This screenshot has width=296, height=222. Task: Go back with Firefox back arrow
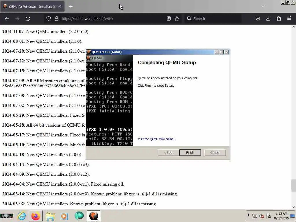click(7, 18)
